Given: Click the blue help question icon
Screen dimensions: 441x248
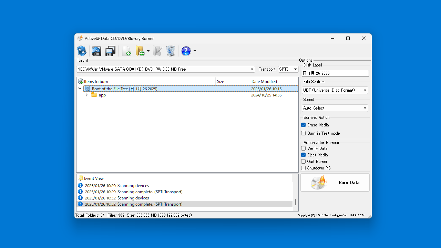Looking at the screenshot, I should tap(186, 51).
